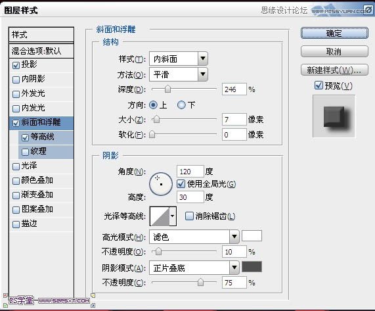
Task: Click the shadow 不透明度 slider handle
Action: [x=201, y=282]
